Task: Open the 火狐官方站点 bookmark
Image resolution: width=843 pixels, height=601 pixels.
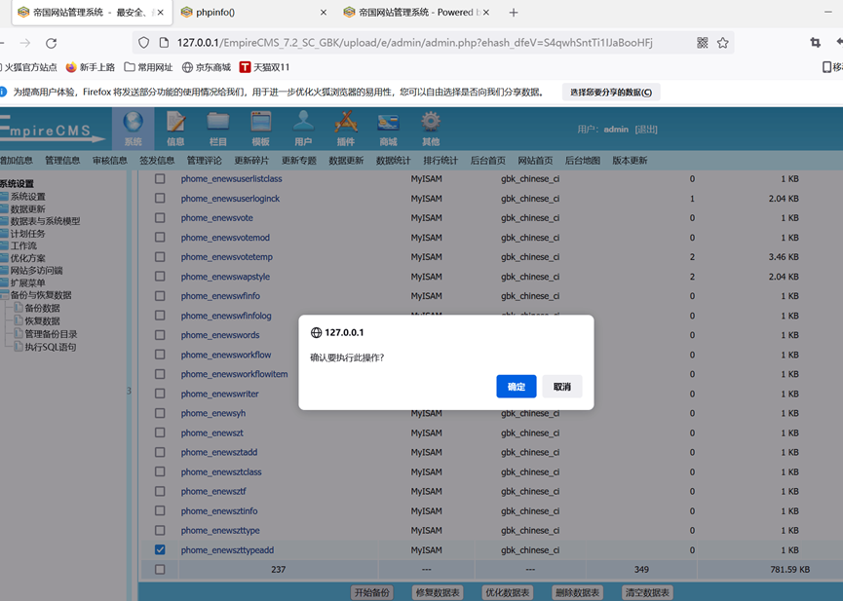Action: [29, 67]
